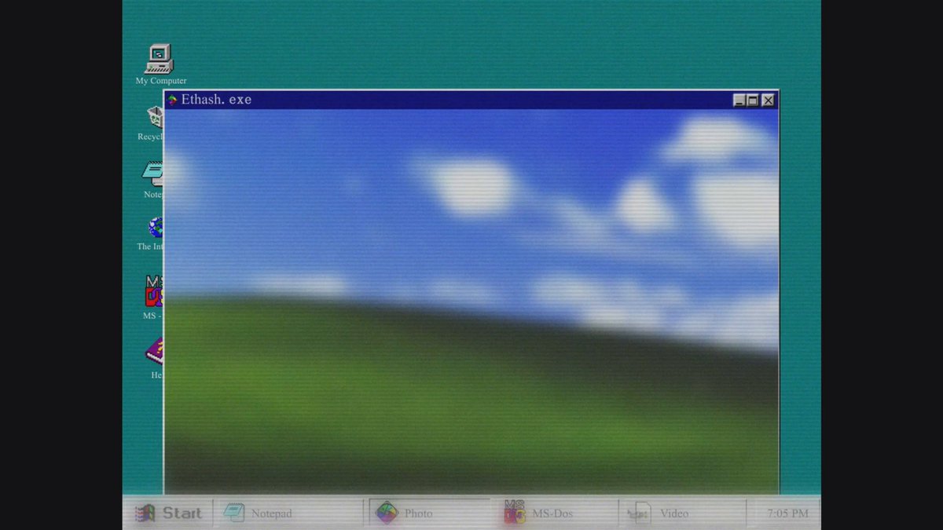Screen dimensions: 943x530
Task: Click the My Computer icon label
Action: (161, 81)
